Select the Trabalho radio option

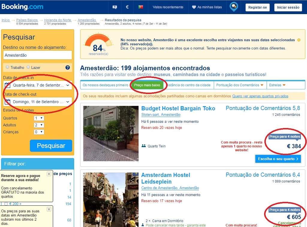coord(7,67)
